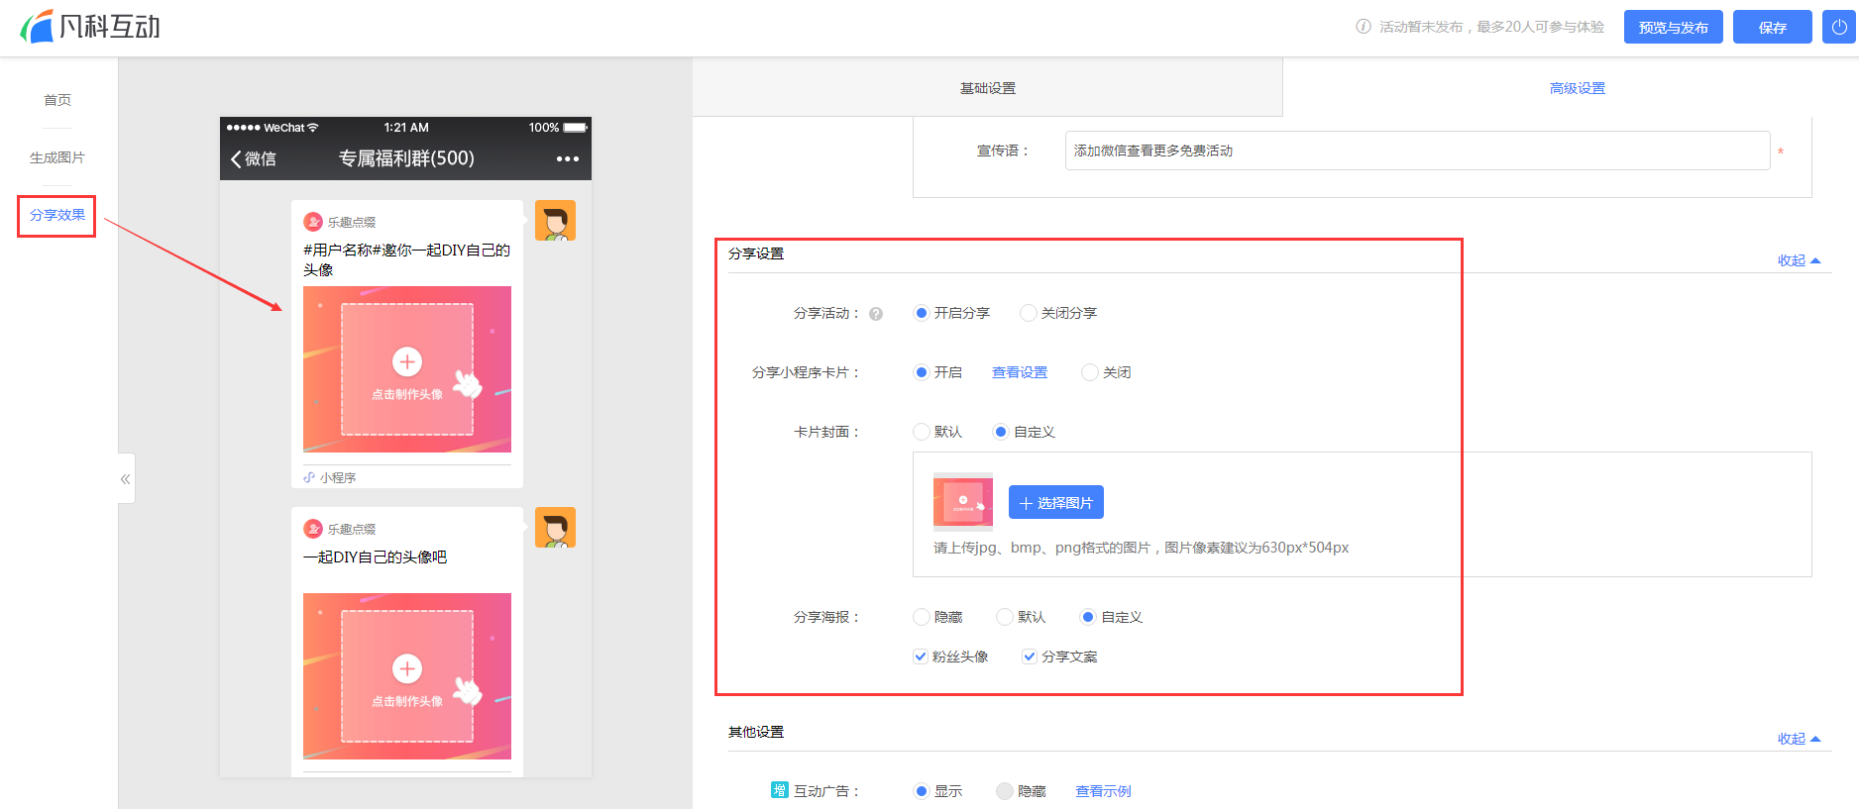
Task: Tap the back chevron 微信 in phone preview
Action: tap(254, 158)
